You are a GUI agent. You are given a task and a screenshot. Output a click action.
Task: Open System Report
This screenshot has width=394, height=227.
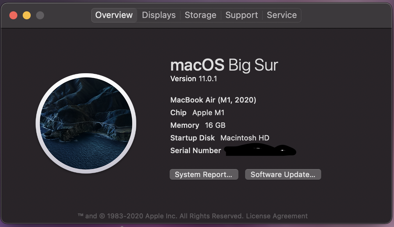click(x=204, y=175)
